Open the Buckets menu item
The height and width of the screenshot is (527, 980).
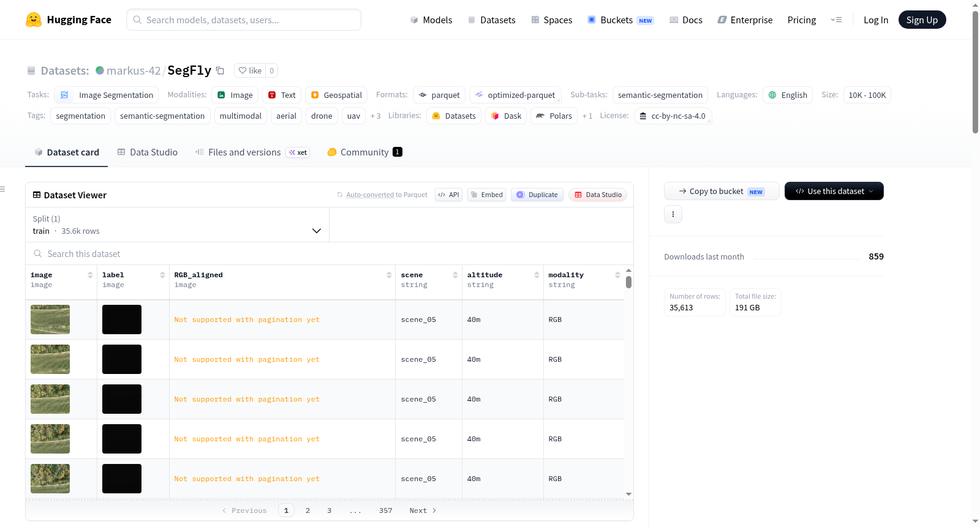620,20
